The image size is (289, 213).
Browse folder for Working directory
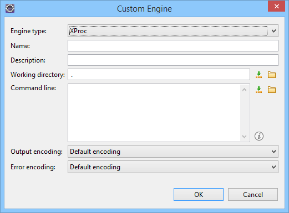point(272,75)
